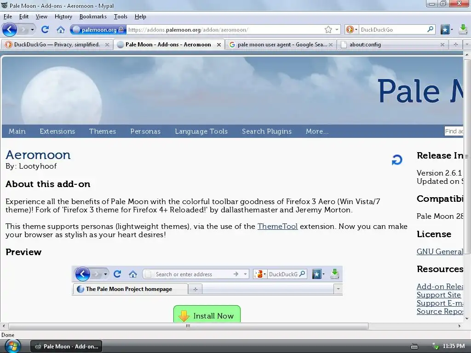Click the vertical scrollbar down arrow
The image size is (471, 353).
point(467,319)
